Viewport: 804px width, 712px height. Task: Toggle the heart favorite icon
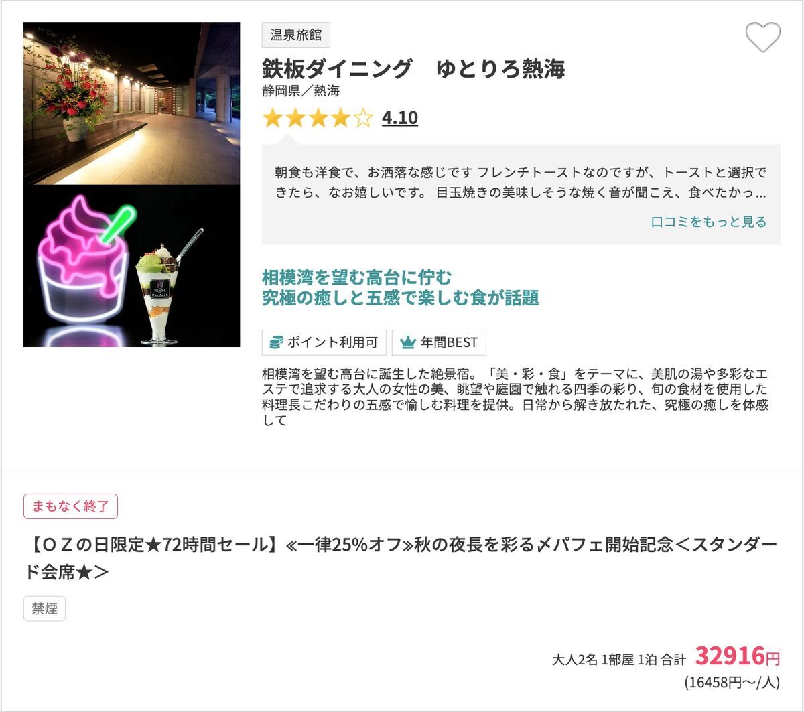click(x=763, y=37)
